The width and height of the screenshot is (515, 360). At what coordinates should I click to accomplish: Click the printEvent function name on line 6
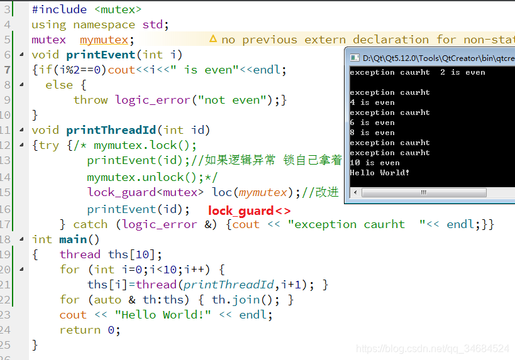click(x=101, y=55)
